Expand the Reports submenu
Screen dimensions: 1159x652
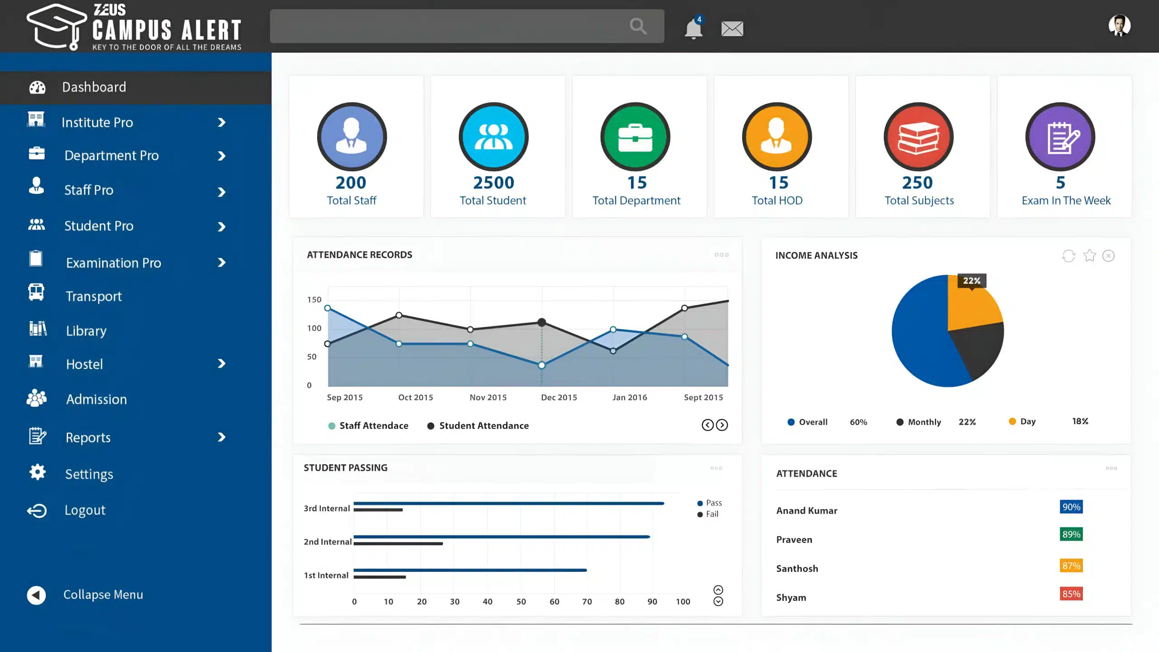click(87, 437)
